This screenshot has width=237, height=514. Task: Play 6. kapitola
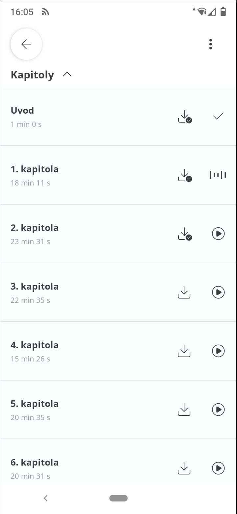[218, 468]
